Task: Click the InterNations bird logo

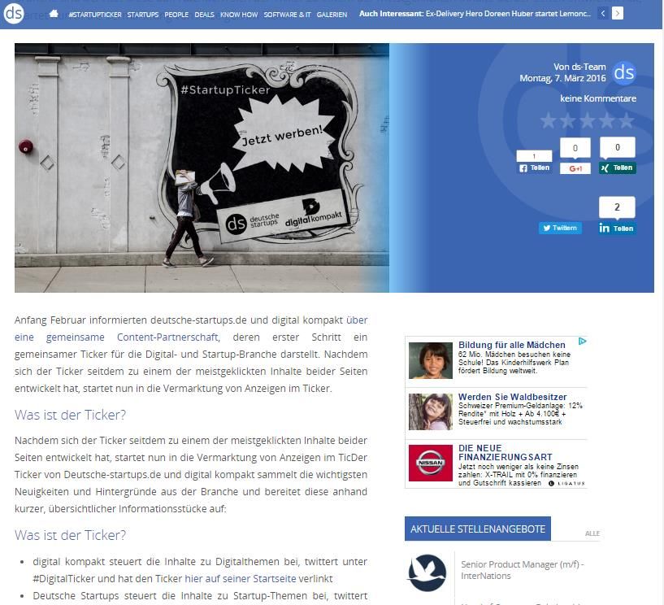Action: point(427,572)
